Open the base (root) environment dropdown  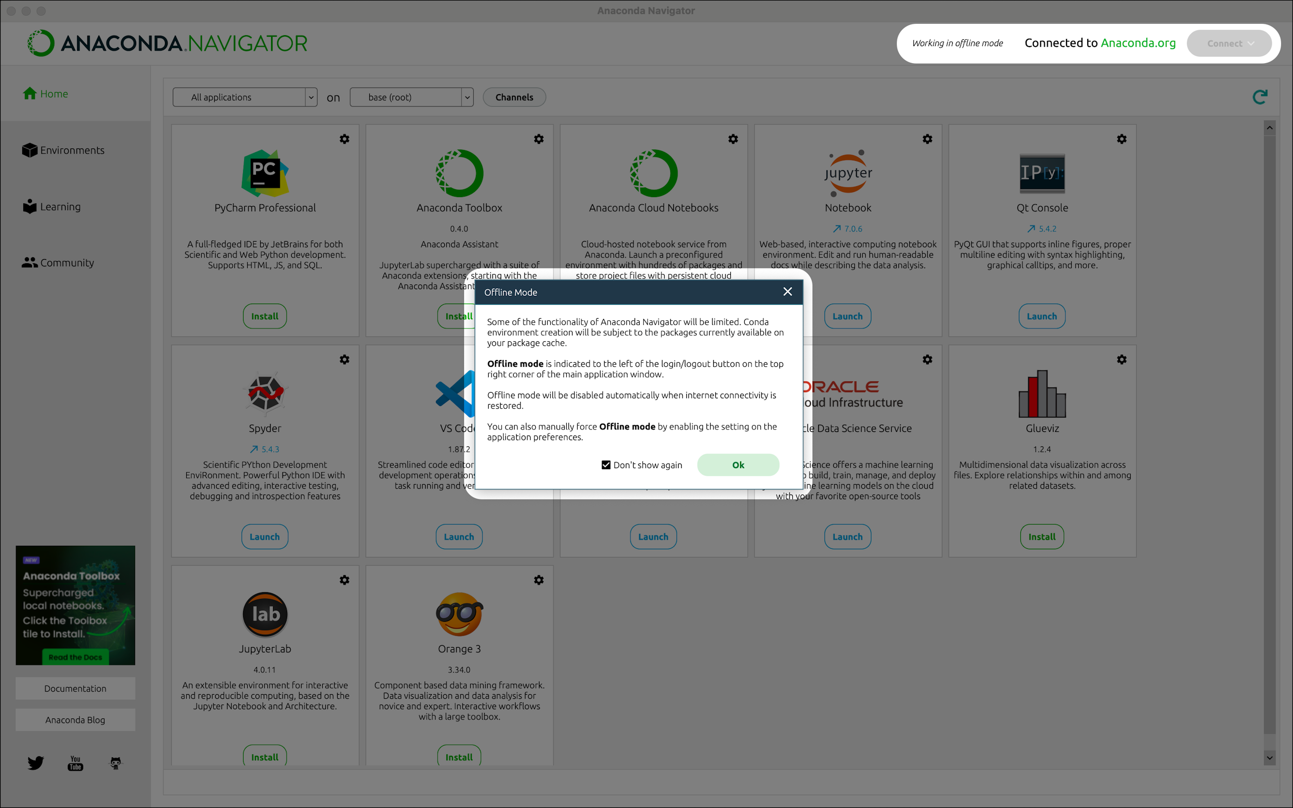coord(411,97)
